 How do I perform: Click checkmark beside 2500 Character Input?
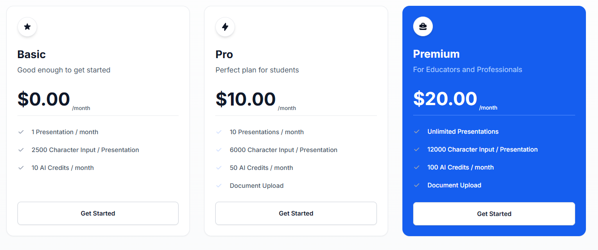point(21,150)
